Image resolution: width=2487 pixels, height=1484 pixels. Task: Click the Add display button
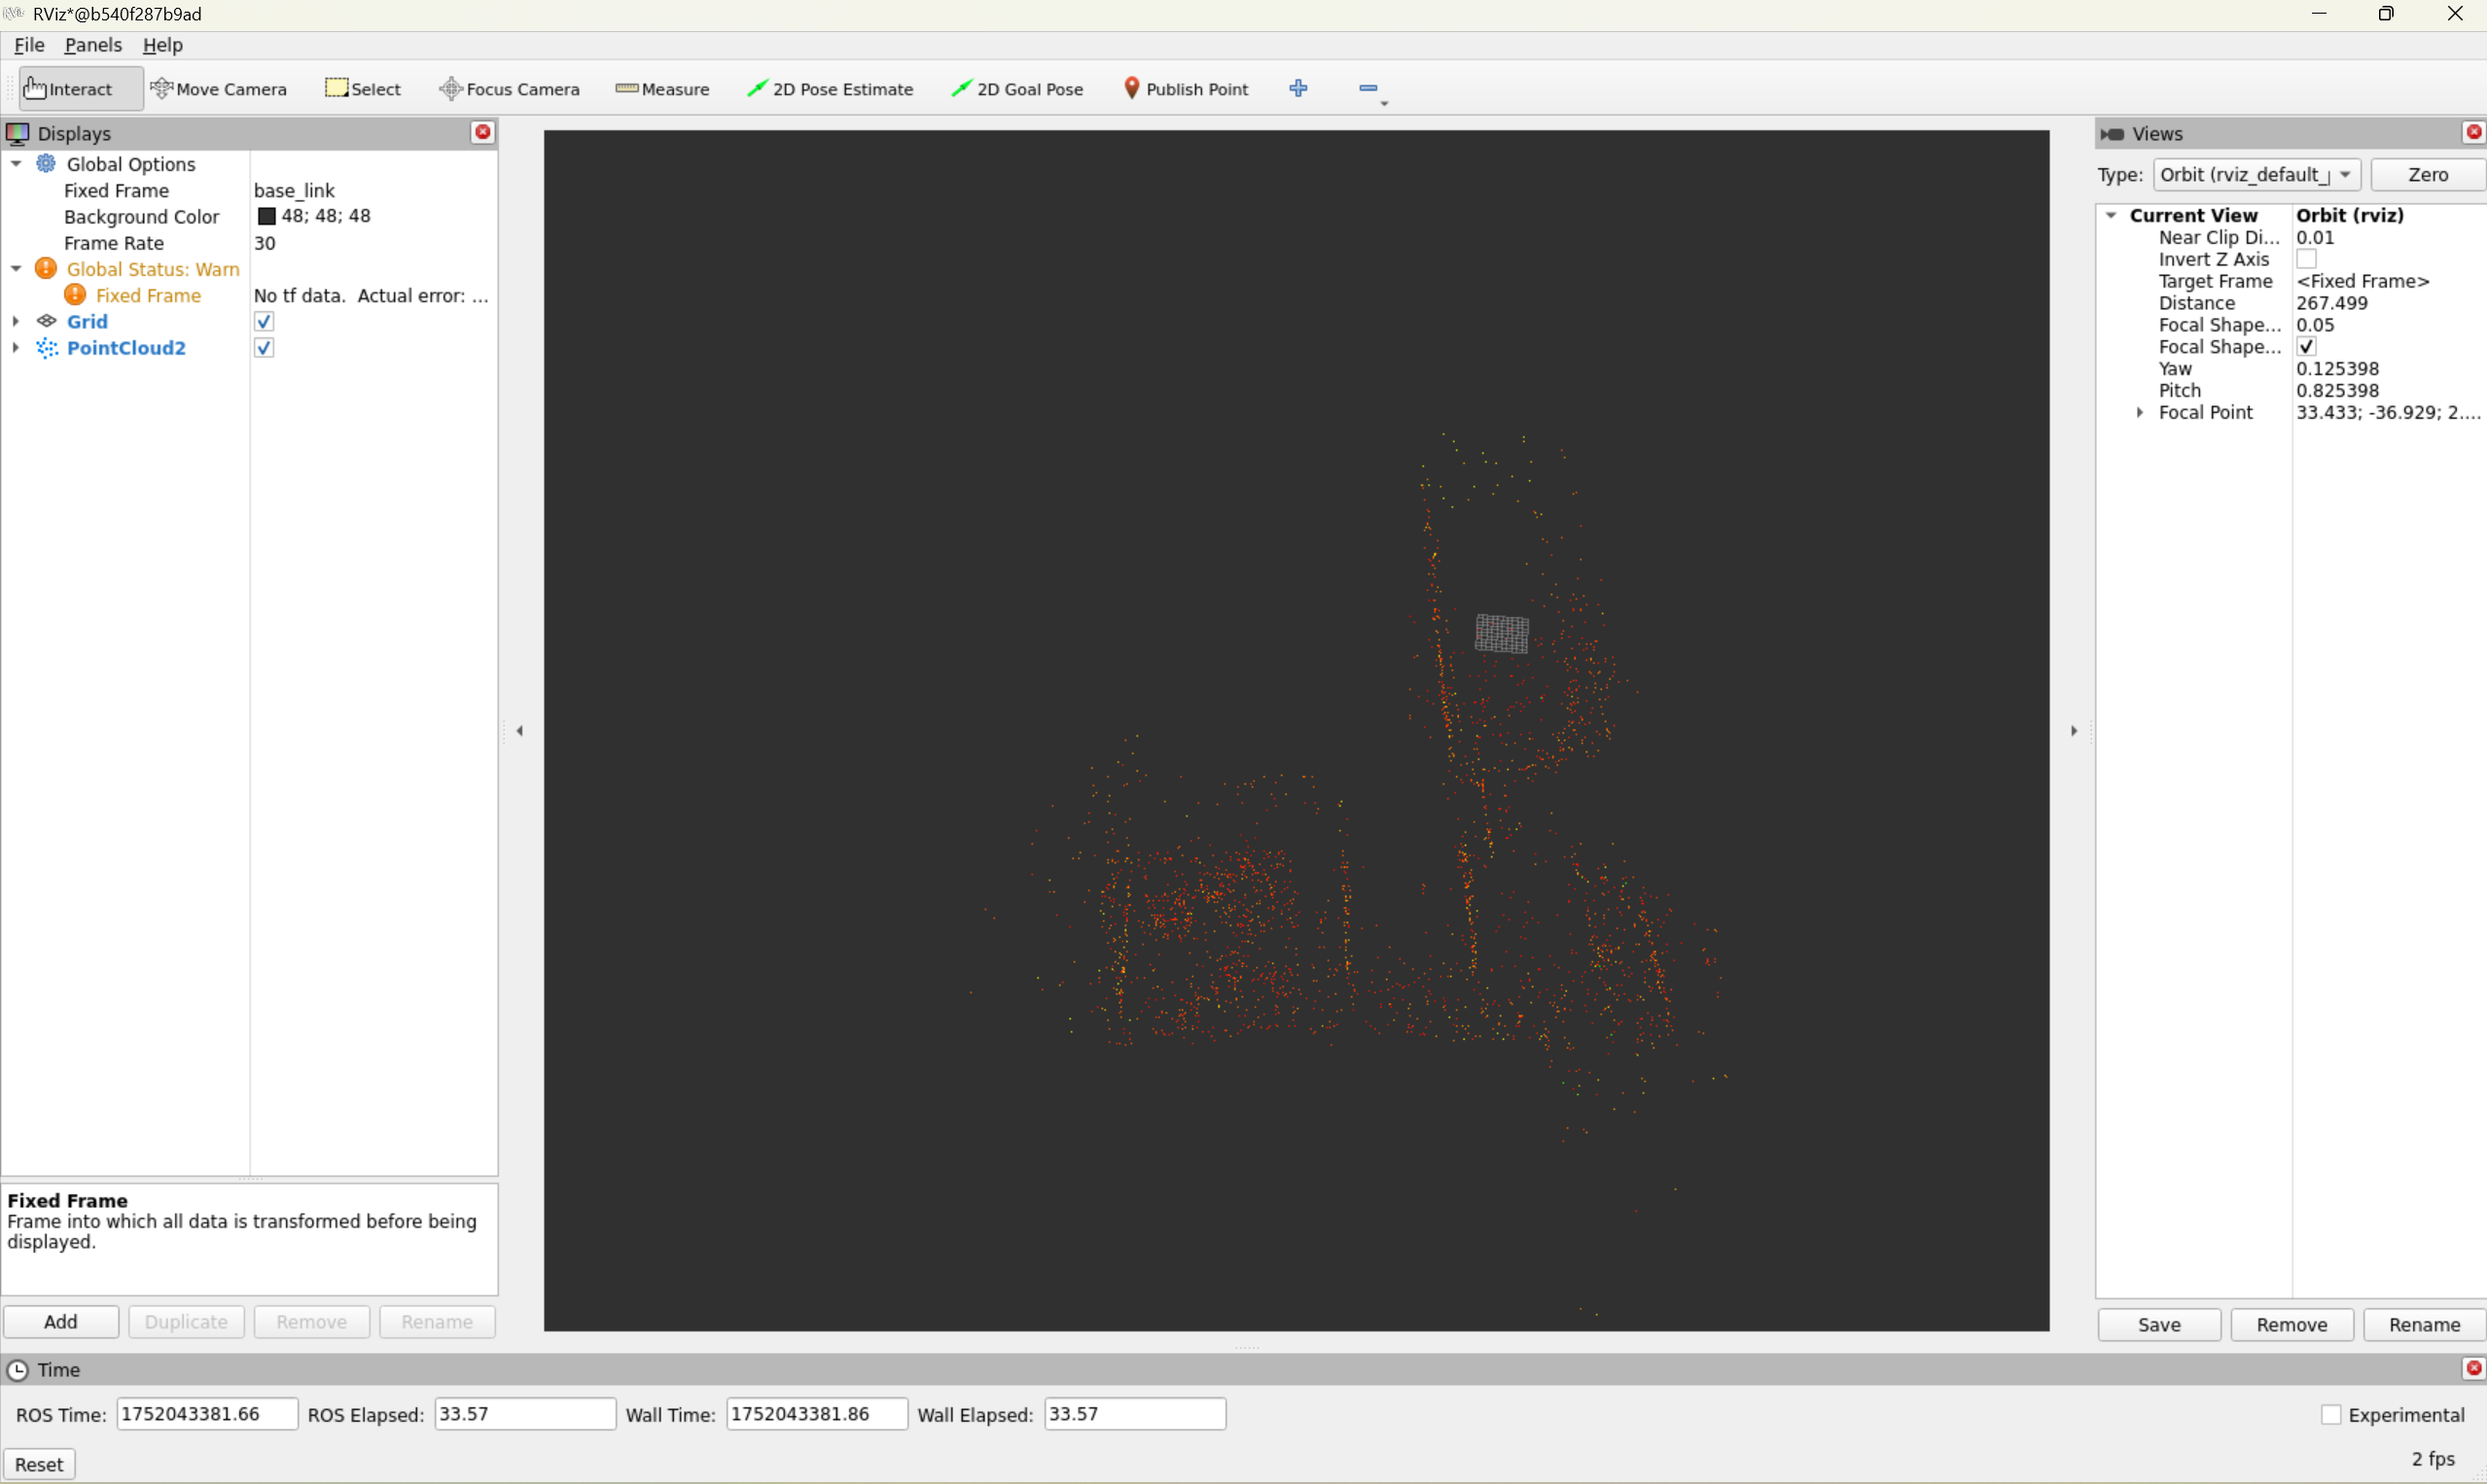[60, 1321]
